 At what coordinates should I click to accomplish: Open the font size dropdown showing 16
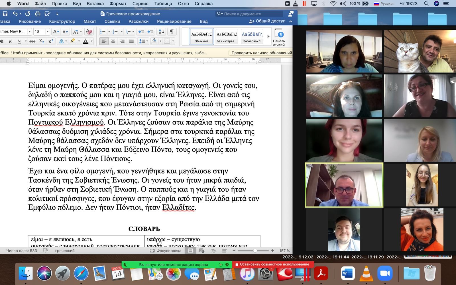(x=47, y=32)
